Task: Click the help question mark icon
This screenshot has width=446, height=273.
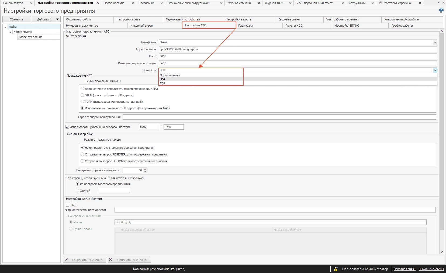Action: coord(441,10)
